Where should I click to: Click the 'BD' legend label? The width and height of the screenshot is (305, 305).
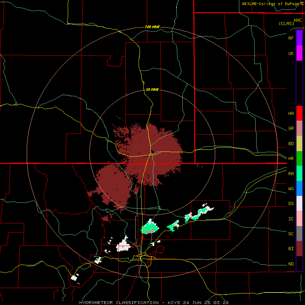click(x=291, y=144)
